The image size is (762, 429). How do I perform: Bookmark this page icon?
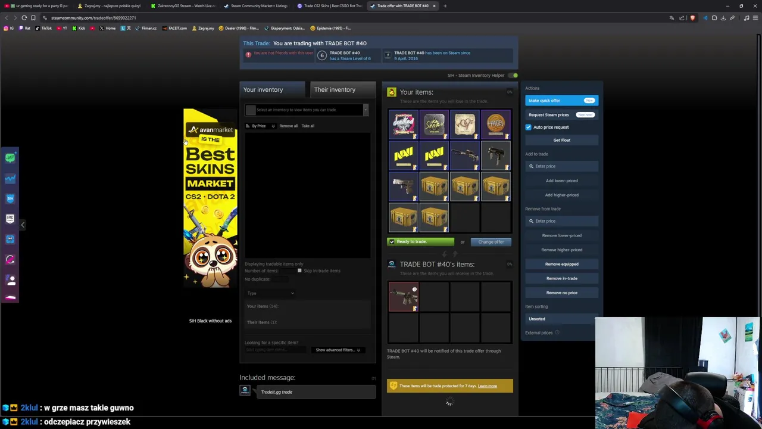pyautogui.click(x=33, y=18)
